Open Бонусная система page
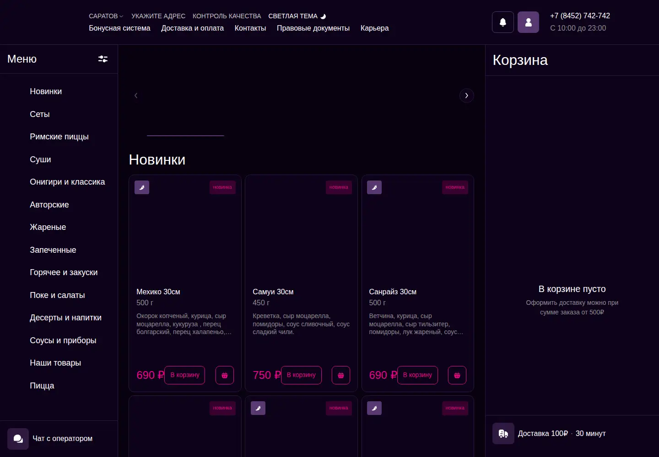 [119, 28]
